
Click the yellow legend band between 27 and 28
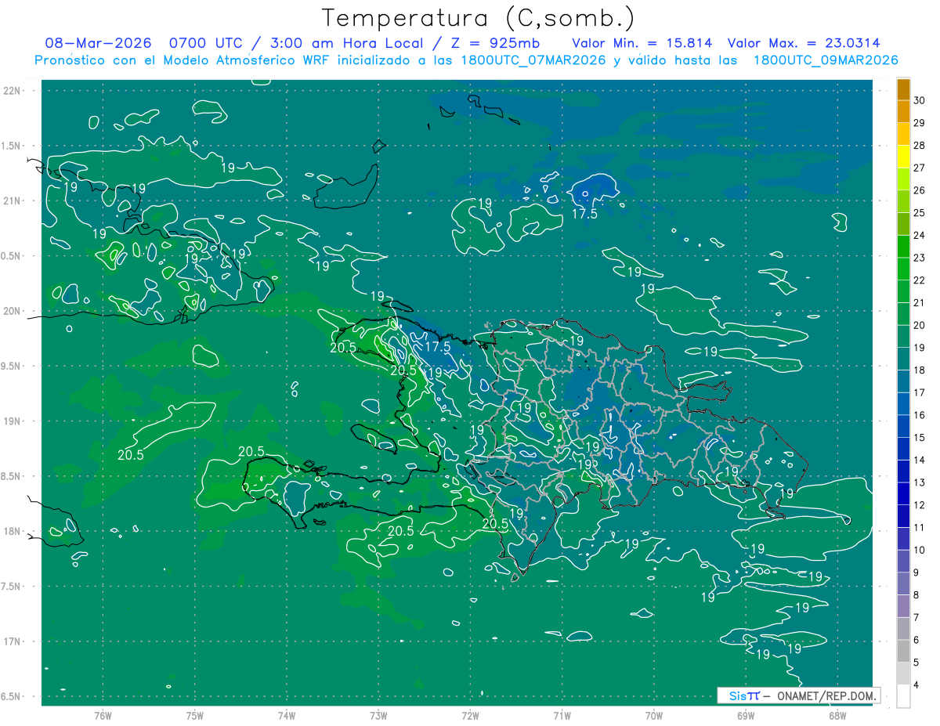coord(903,157)
